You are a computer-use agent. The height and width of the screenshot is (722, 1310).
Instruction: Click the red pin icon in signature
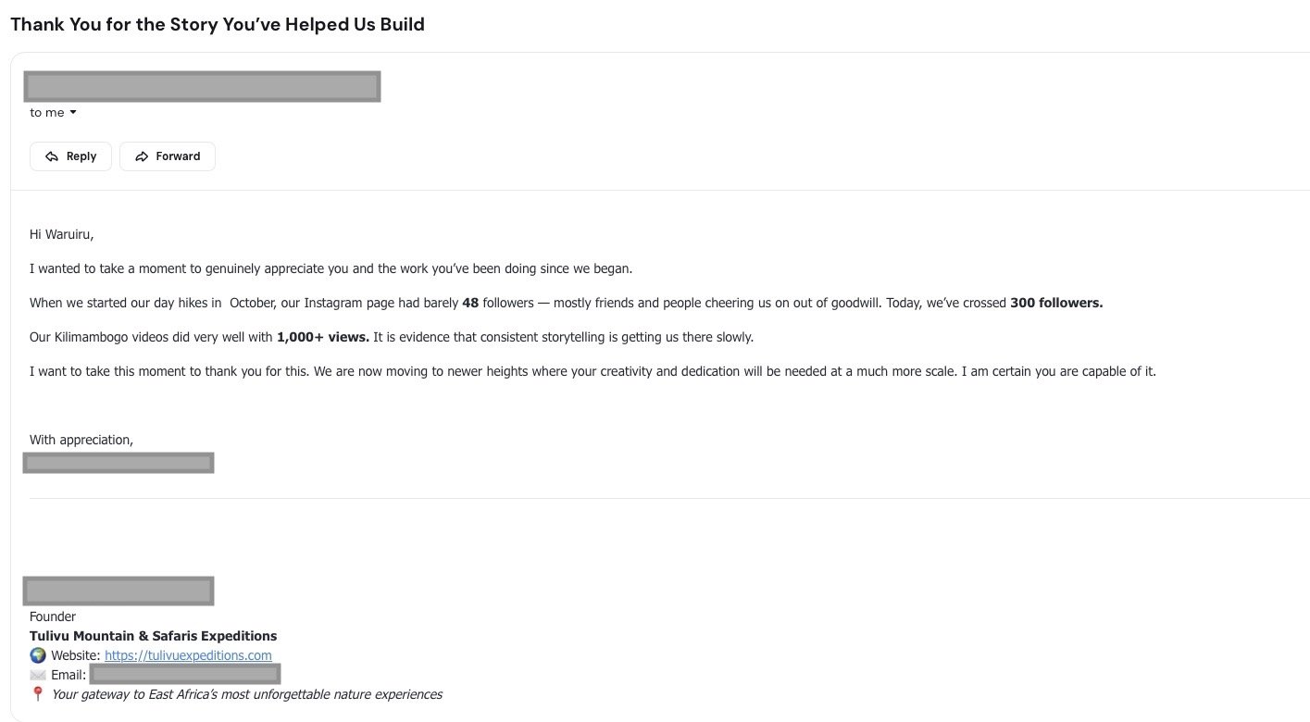38,694
